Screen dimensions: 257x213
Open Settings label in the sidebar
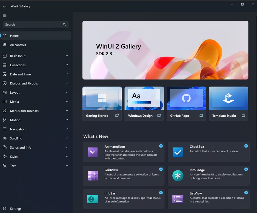[16, 209]
